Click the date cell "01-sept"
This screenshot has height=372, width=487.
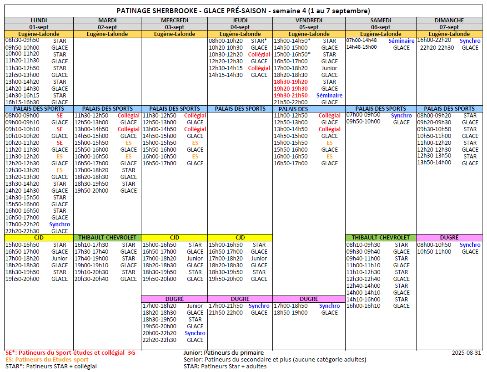click(39, 27)
